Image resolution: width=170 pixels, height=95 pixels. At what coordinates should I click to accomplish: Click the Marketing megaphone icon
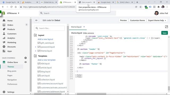click(4, 42)
